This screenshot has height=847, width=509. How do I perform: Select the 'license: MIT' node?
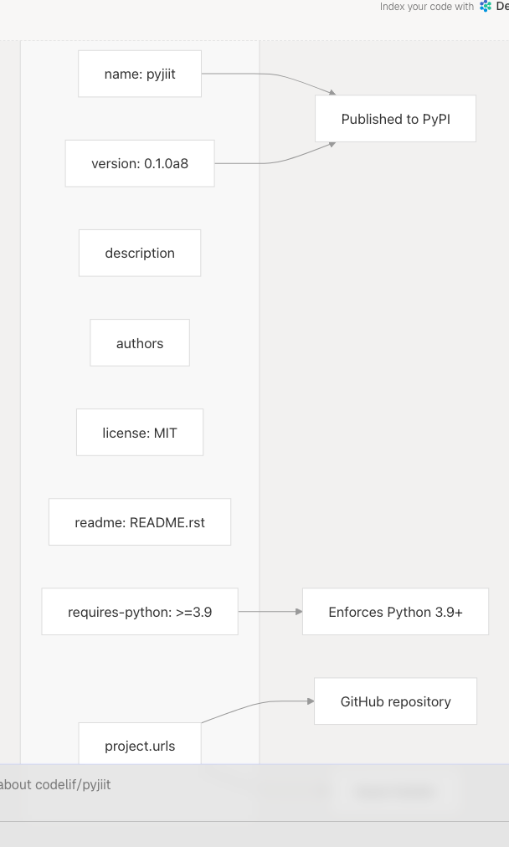(x=140, y=433)
